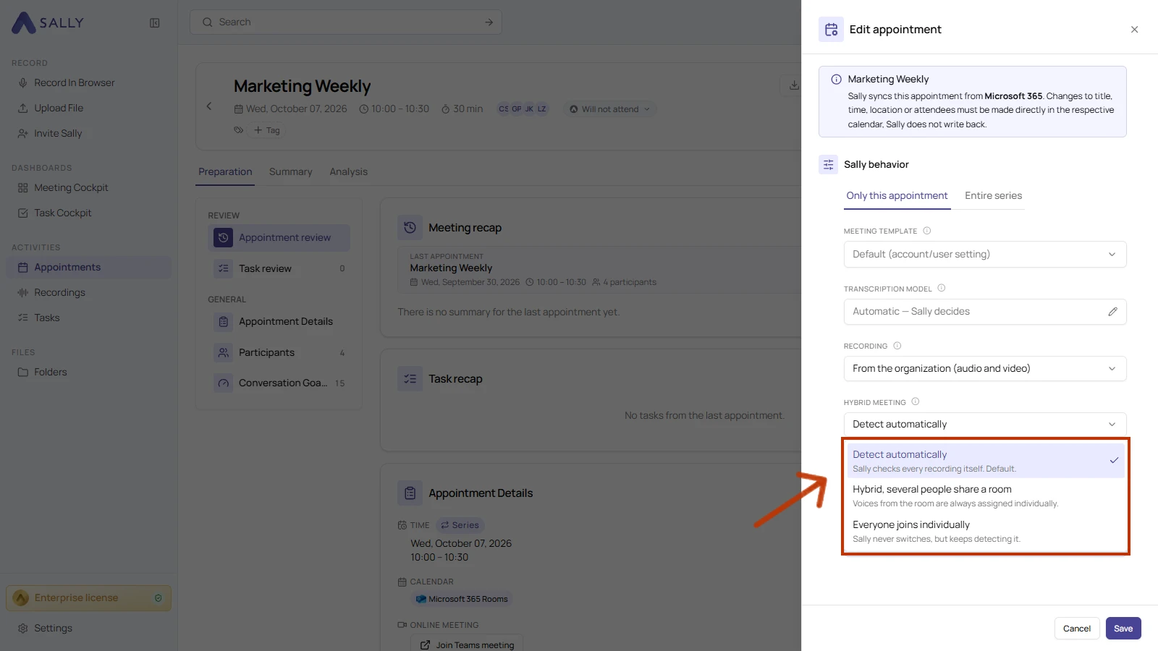Open the Summary tab
Screen dimensions: 1158x651
point(290,172)
